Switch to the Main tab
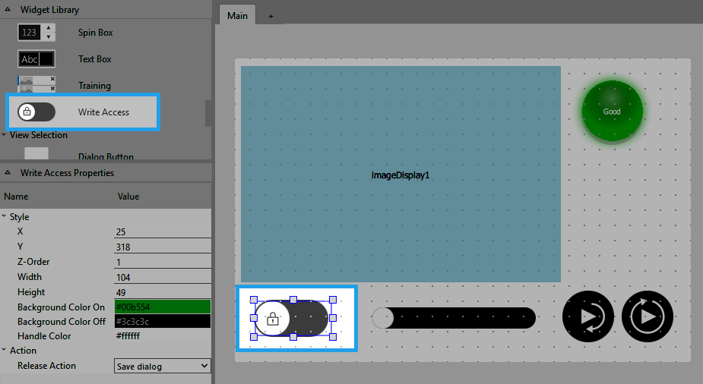The height and width of the screenshot is (384, 703). pos(237,15)
